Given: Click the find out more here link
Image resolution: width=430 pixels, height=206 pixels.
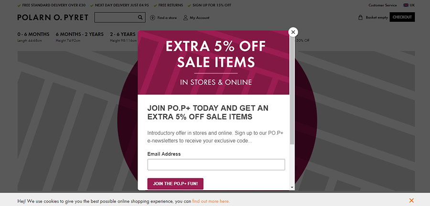Looking at the screenshot, I should (x=211, y=201).
